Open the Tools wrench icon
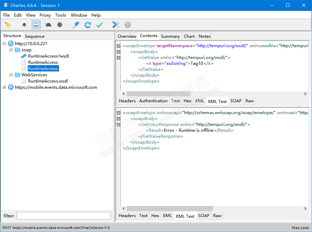 116,25
